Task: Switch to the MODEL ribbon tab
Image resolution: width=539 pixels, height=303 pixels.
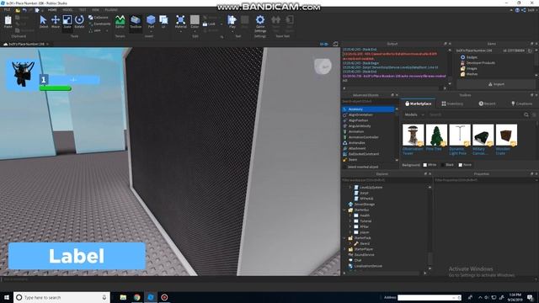Action: pyautogui.click(x=67, y=10)
